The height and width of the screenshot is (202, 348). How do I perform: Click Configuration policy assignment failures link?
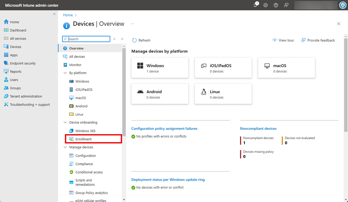coord(164,129)
